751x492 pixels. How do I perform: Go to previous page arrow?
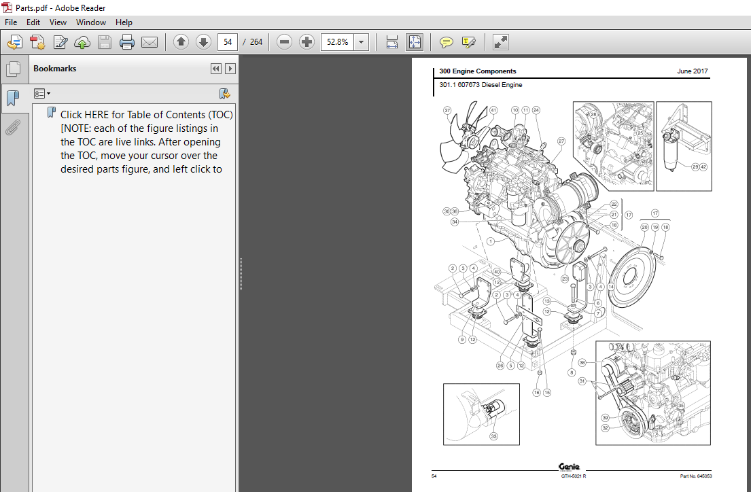pyautogui.click(x=181, y=42)
